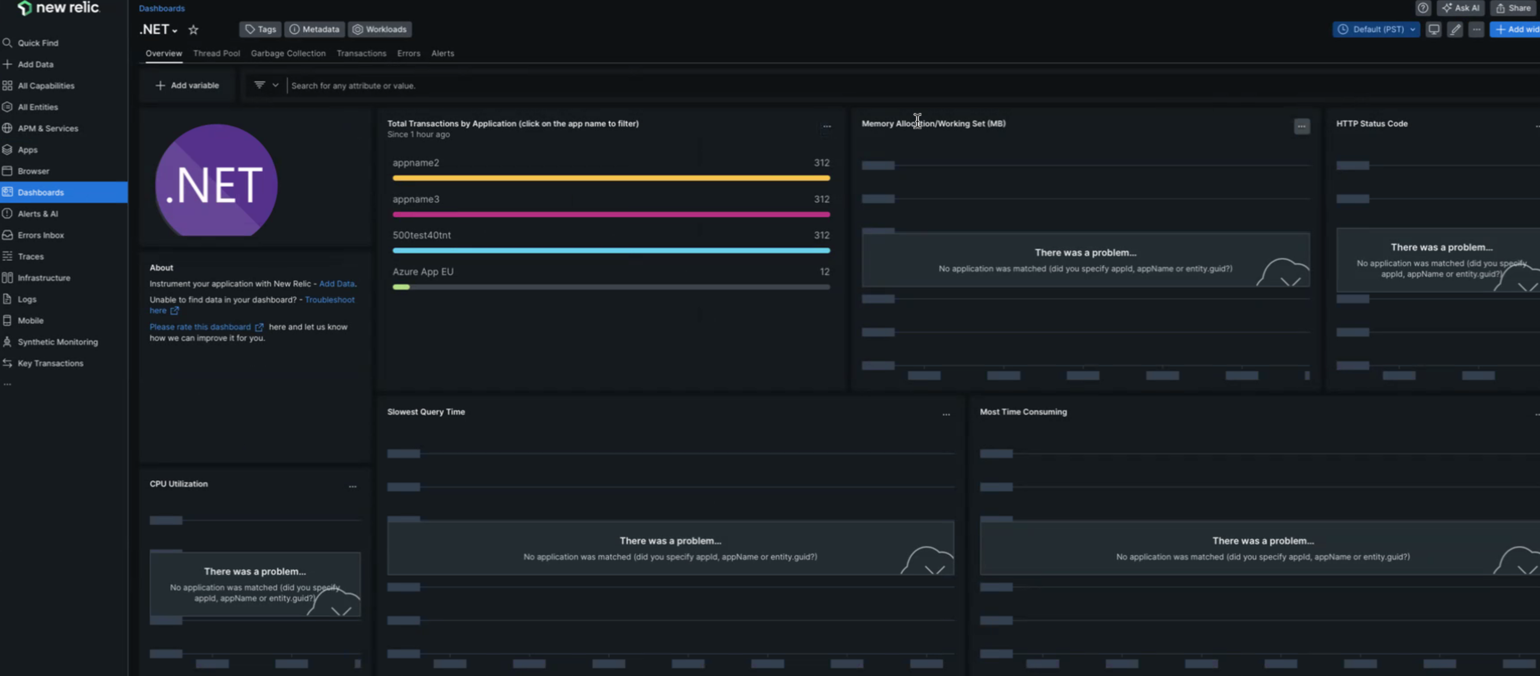This screenshot has width=1540, height=676.
Task: Click the Add Data plus icon
Action: [x=7, y=64]
